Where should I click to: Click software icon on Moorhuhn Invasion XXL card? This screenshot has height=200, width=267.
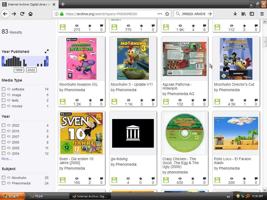coord(63,102)
